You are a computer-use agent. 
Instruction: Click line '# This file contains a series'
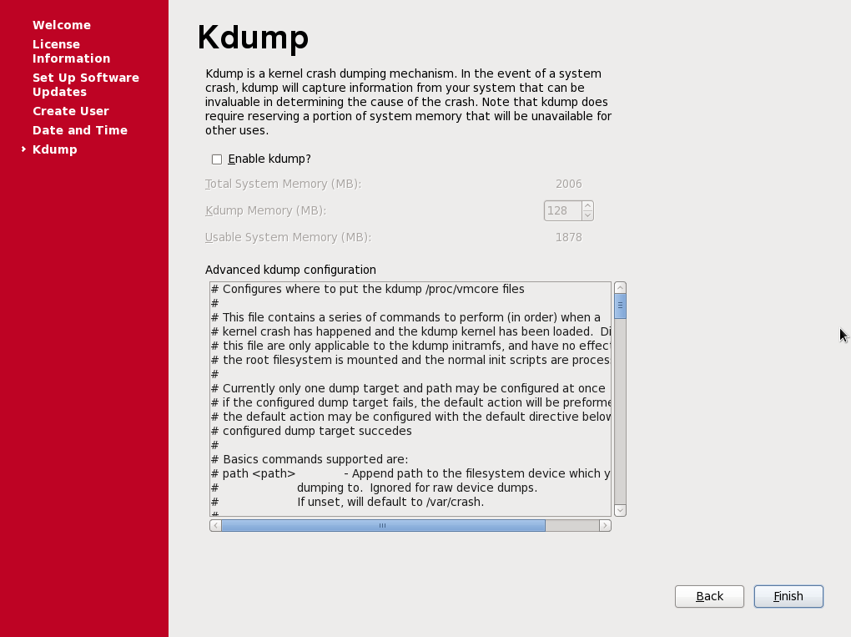coord(405,318)
